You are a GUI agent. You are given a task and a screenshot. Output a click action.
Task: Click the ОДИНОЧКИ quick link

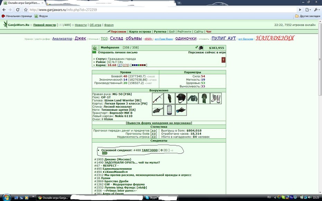click(186, 38)
